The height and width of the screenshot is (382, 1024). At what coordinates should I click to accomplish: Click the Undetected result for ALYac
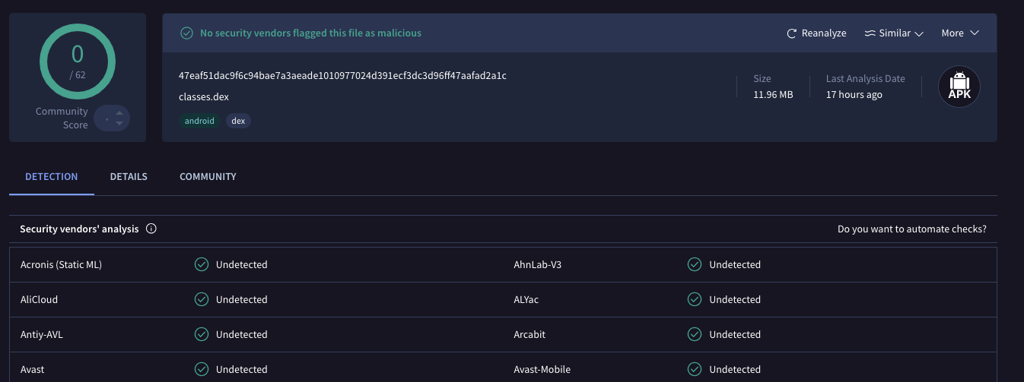(735, 300)
